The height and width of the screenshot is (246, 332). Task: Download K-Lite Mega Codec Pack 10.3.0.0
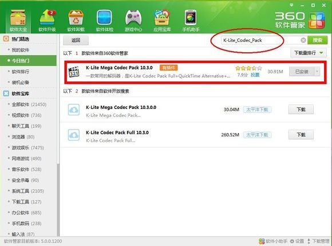pos(301,110)
